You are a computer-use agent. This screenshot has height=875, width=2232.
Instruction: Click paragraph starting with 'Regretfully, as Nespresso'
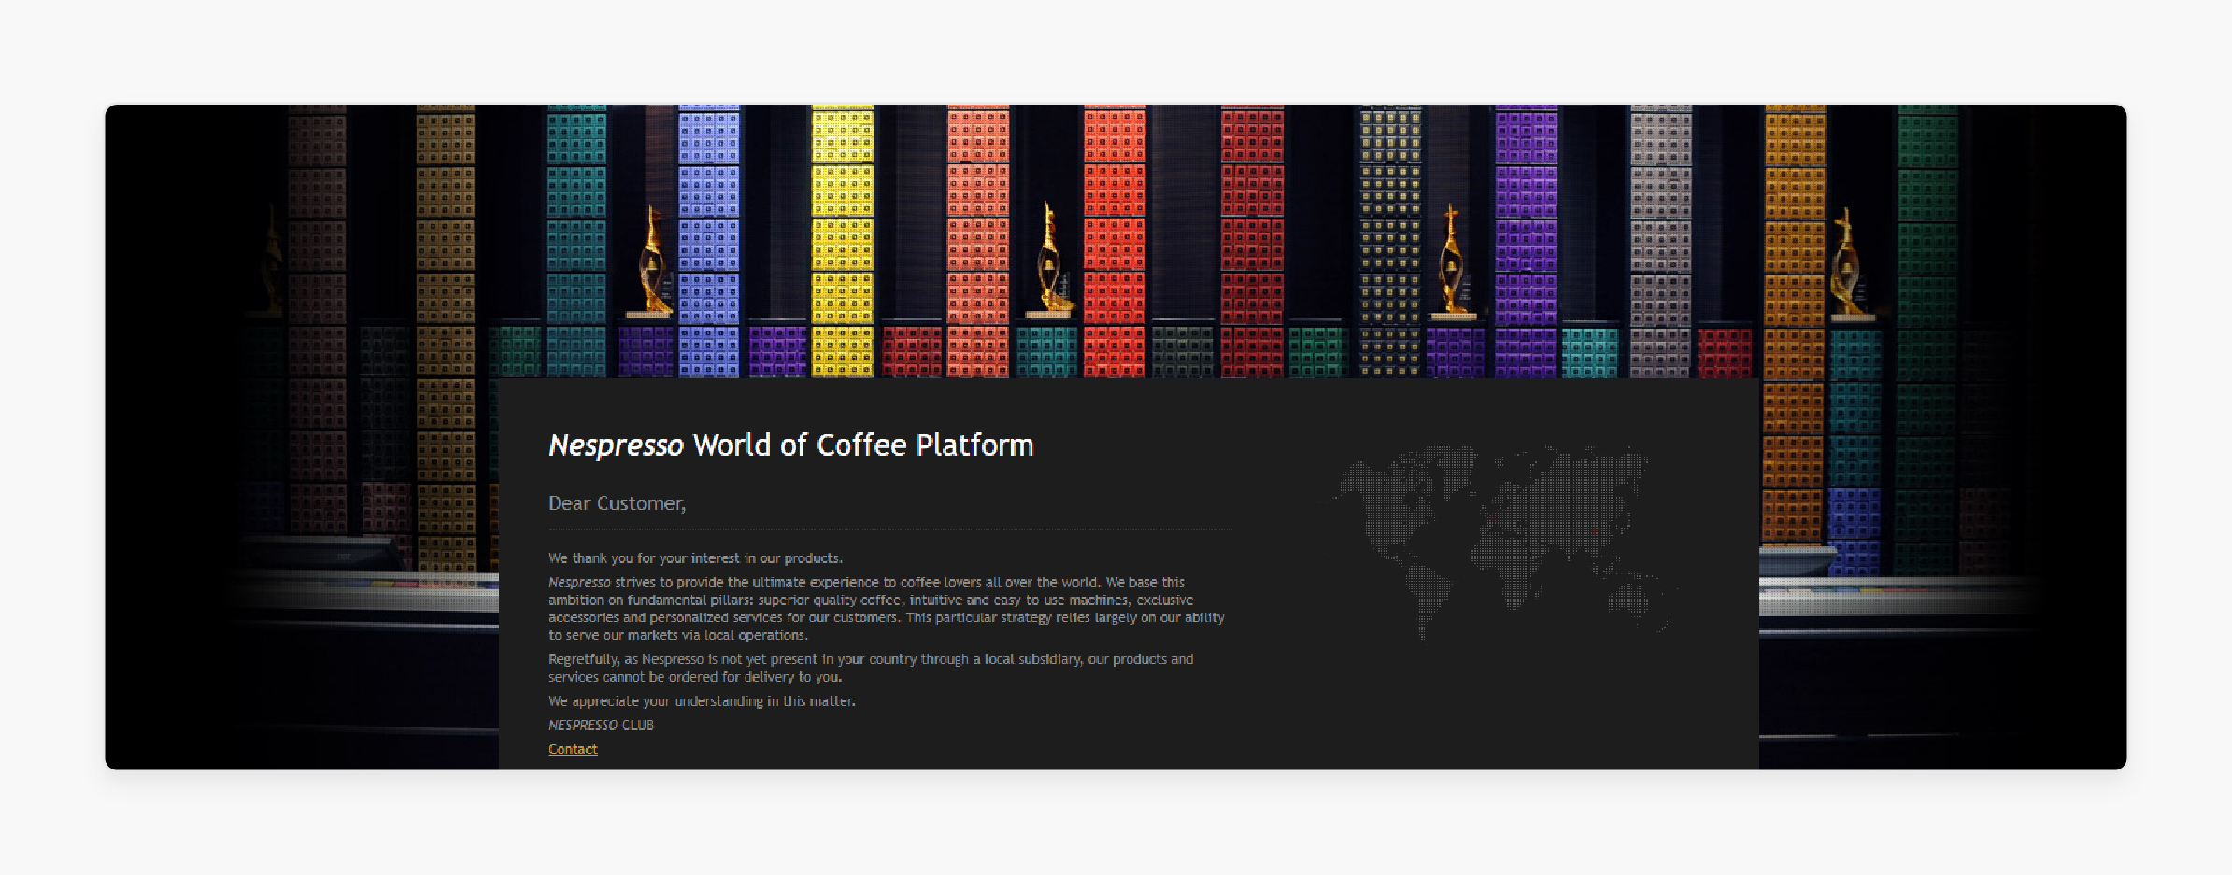coord(871,668)
